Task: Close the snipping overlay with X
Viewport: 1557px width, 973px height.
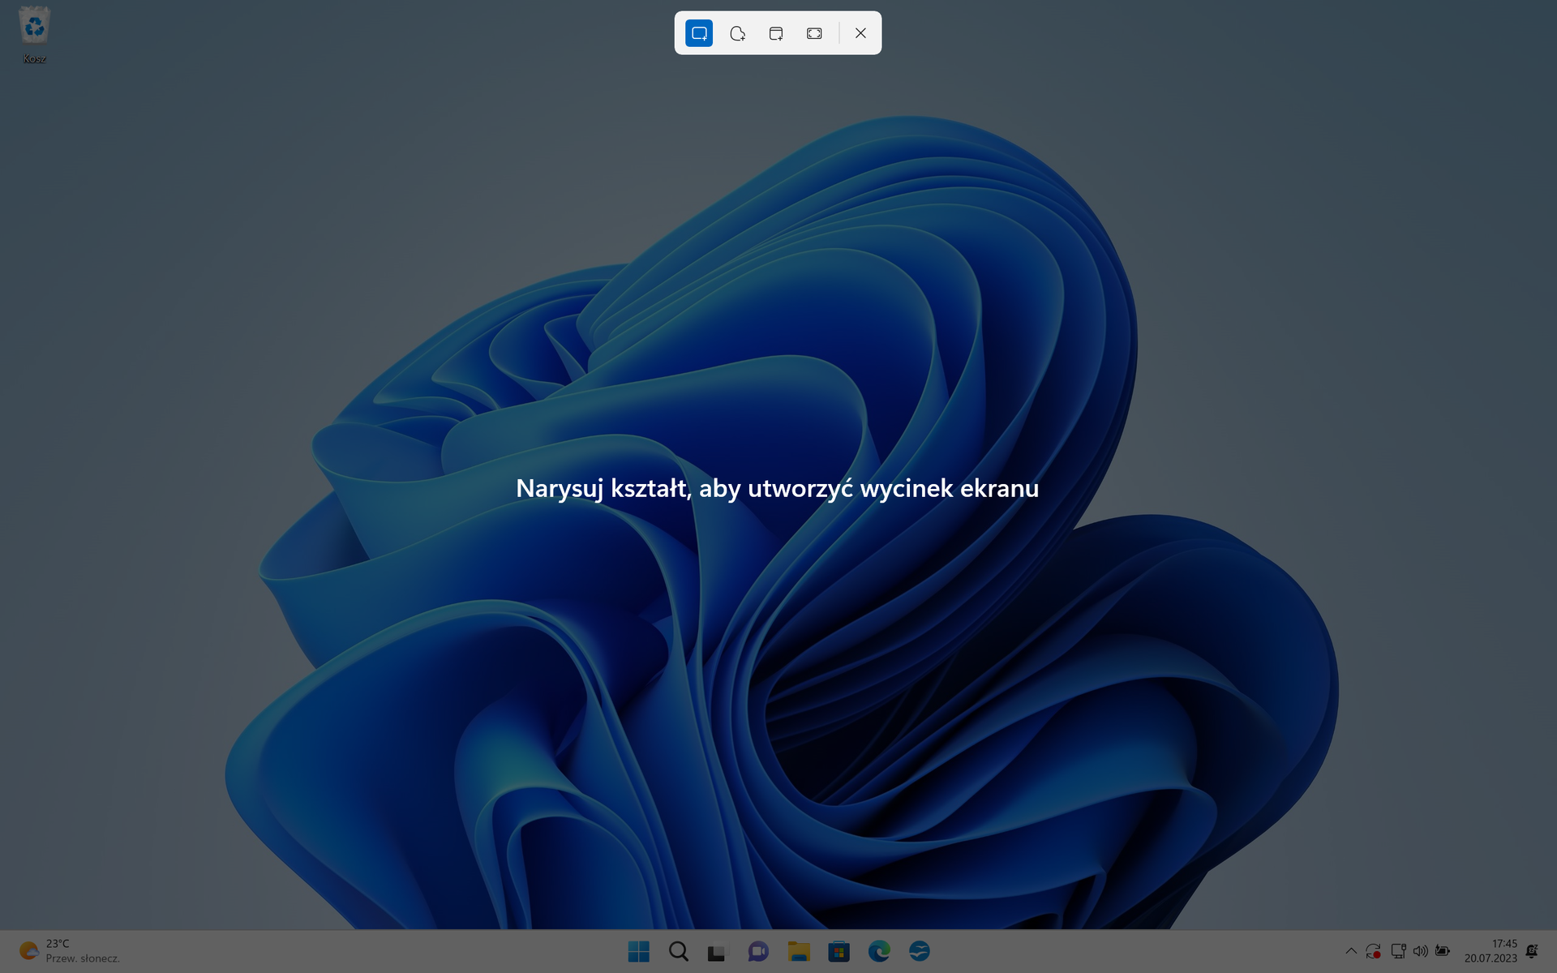Action: 860,33
